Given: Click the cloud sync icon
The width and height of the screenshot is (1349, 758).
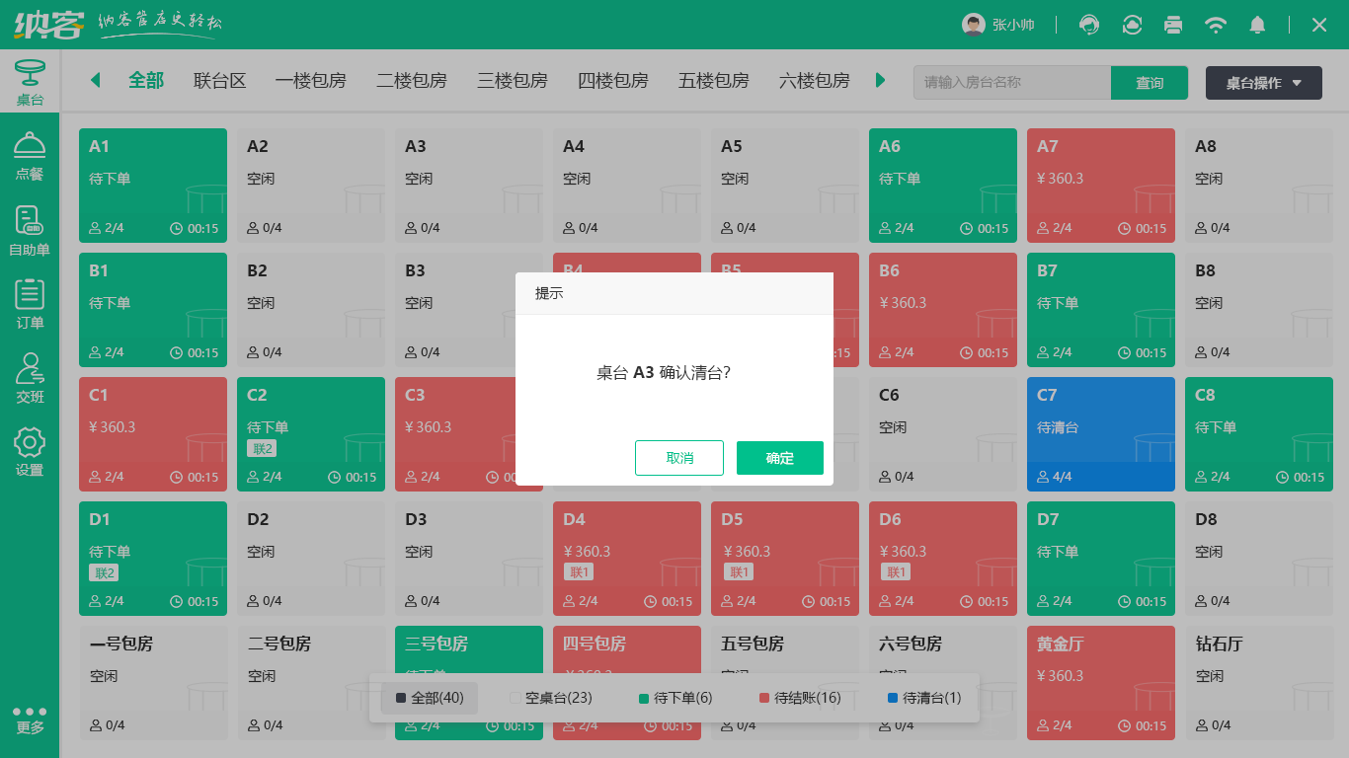Looking at the screenshot, I should coord(1132,25).
